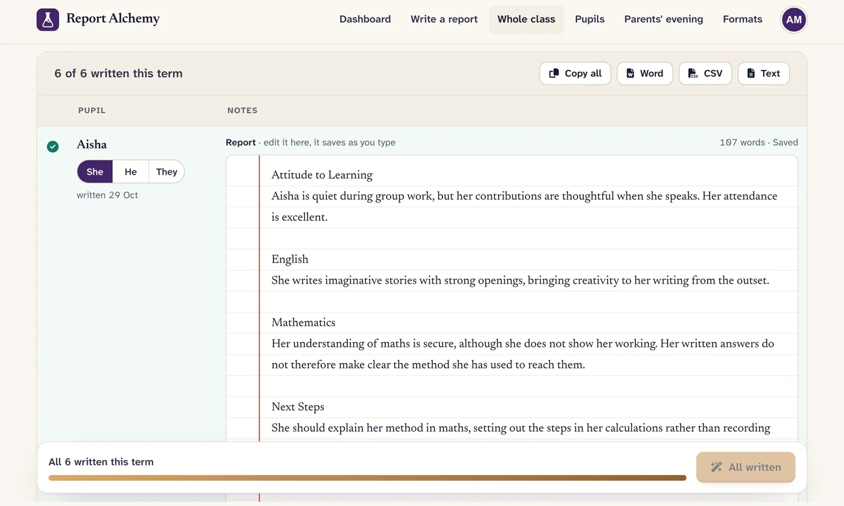
Task: Click the 'written 29 Oct' text
Action: [107, 195]
